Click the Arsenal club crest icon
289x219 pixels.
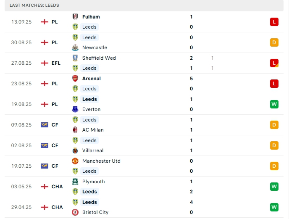(75, 79)
